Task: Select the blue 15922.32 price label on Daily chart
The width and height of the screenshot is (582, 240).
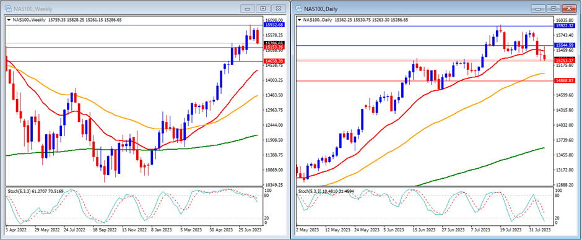Action: pos(564,25)
